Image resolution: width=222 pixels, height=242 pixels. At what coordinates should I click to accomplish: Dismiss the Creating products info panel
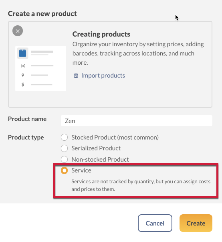point(18,31)
